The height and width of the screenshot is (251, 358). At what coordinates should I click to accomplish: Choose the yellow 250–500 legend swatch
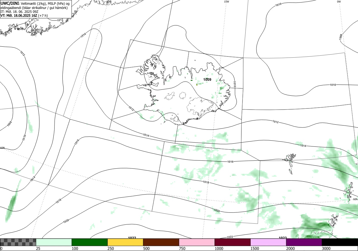pyautogui.click(x=125, y=242)
